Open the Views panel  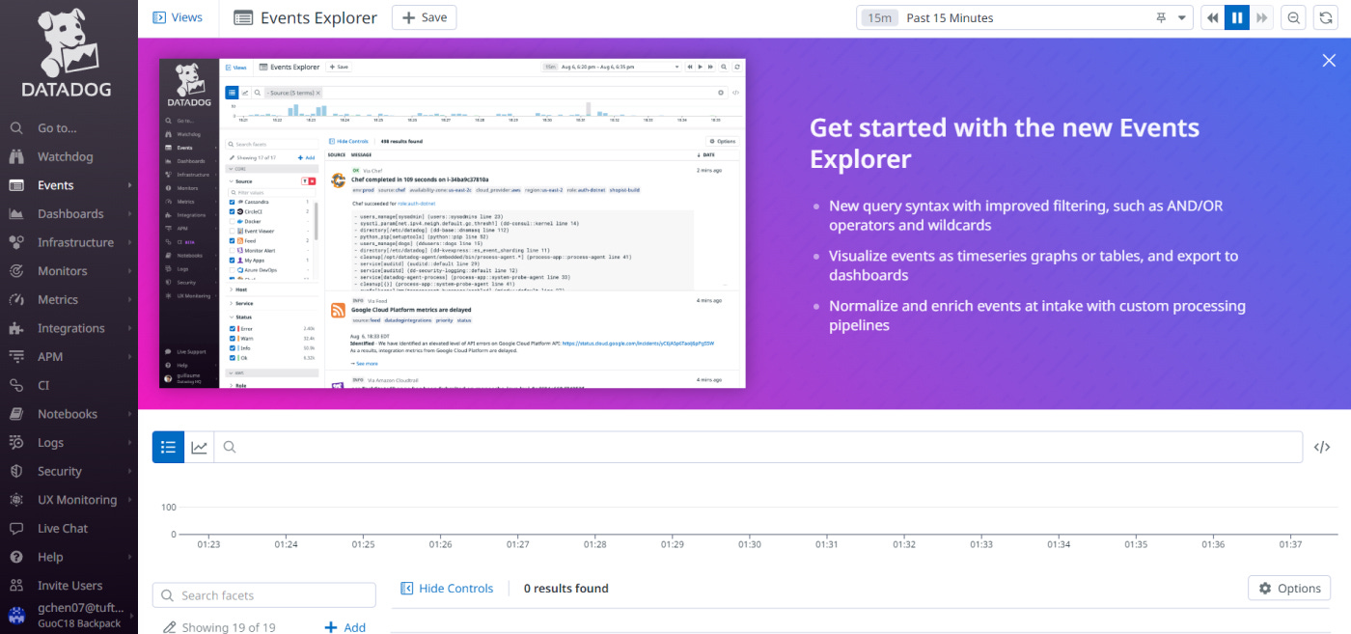click(179, 16)
